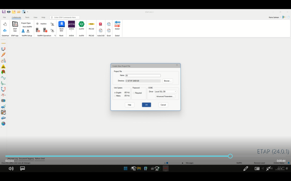Open the ArcFM integration tool
Image resolution: width=291 pixels, height=181 pixels.
[x=82, y=24]
